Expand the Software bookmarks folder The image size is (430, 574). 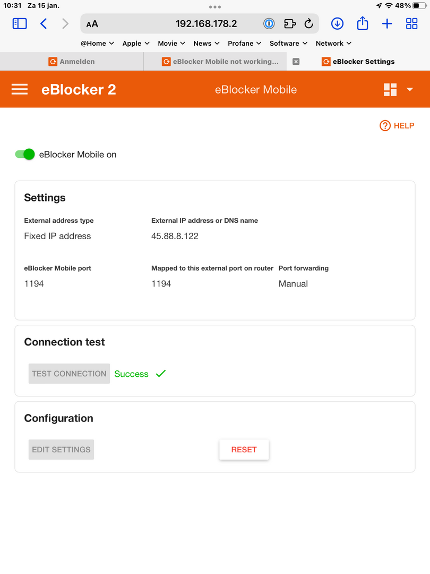click(288, 43)
